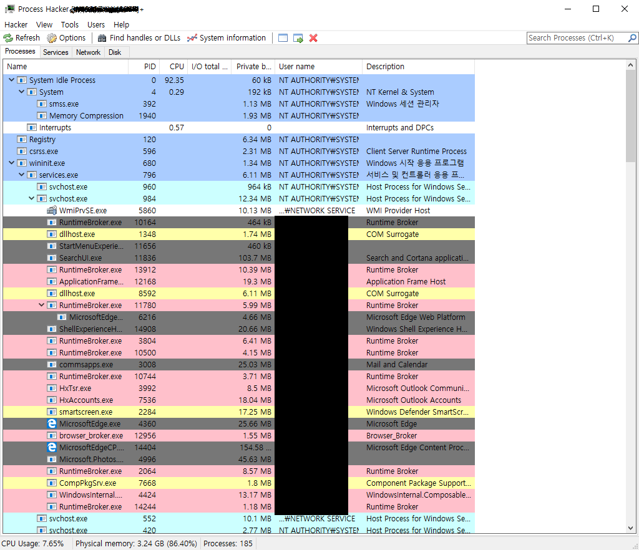Click CPU Usage status bar entry

[x=32, y=544]
